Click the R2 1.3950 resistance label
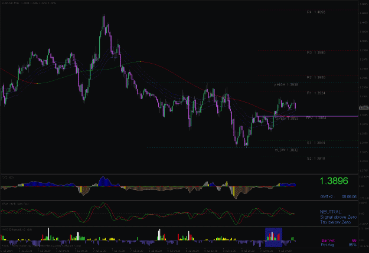 (x=316, y=77)
